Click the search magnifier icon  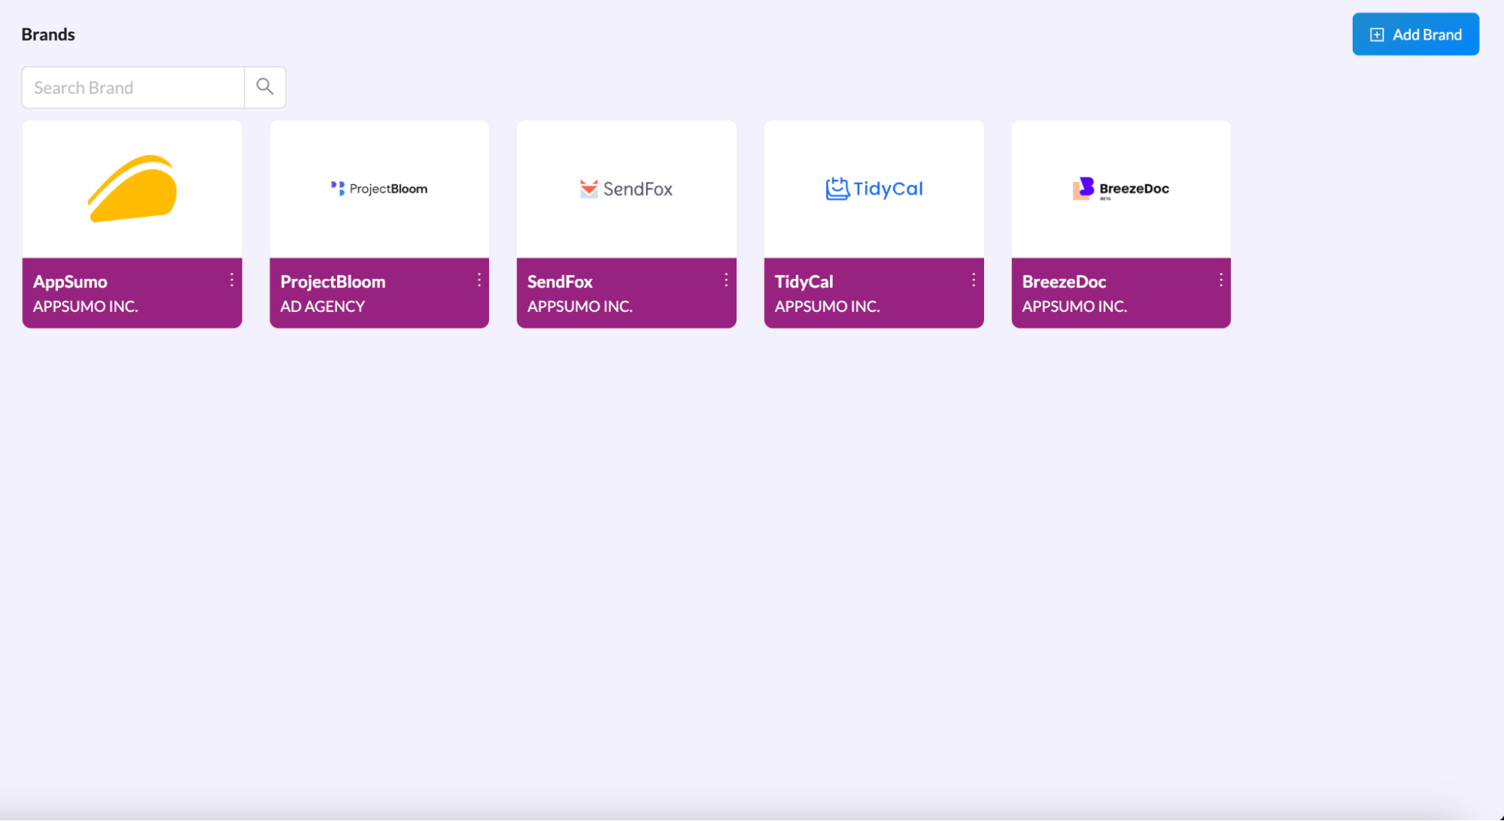tap(264, 86)
